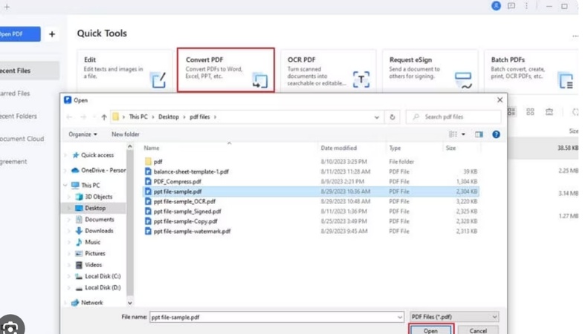The image size is (585, 334).
Task: Click the trash icon in Recent Files toolbar
Action: 549,112
